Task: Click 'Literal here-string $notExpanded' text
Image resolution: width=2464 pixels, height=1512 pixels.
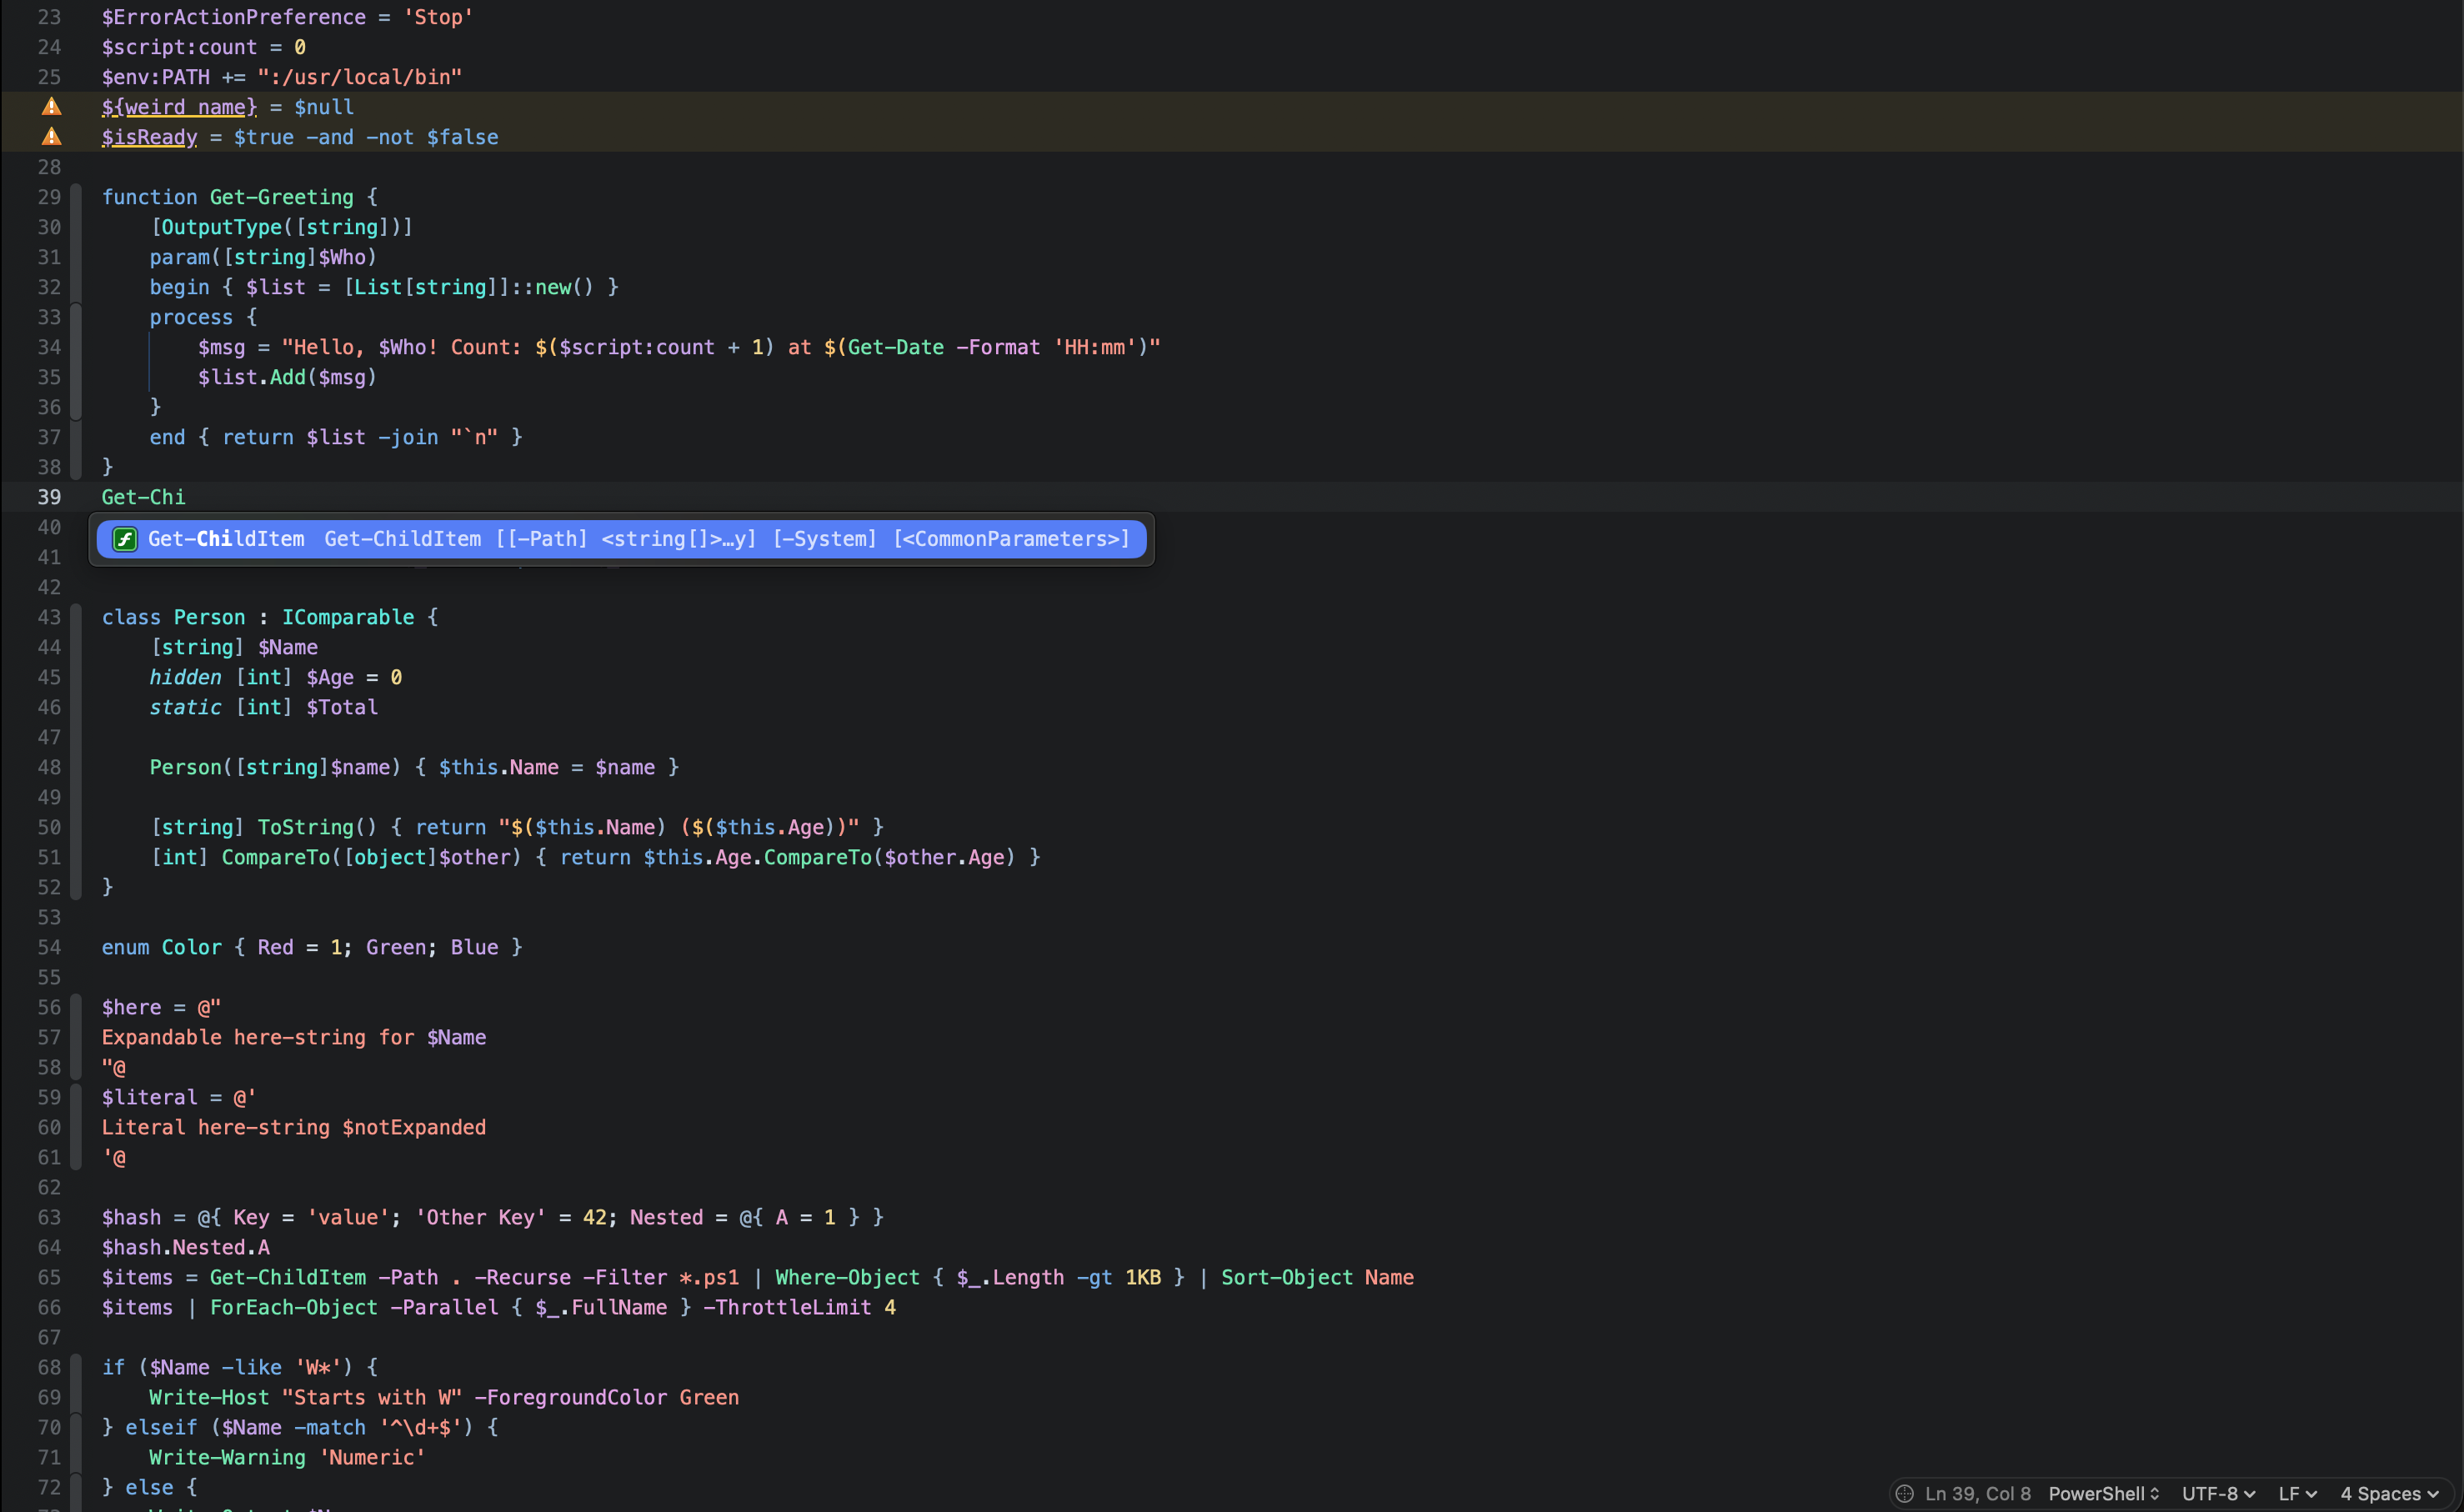Action: (293, 1127)
